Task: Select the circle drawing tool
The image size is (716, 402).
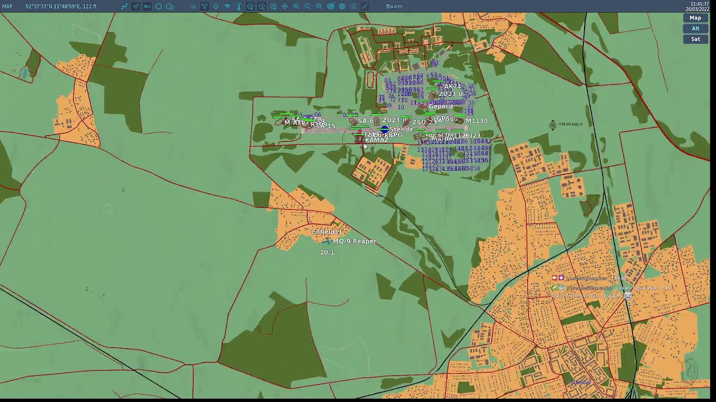Action: click(x=159, y=7)
